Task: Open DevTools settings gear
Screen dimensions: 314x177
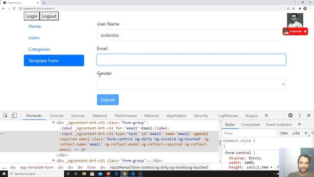Action: click(x=290, y=116)
